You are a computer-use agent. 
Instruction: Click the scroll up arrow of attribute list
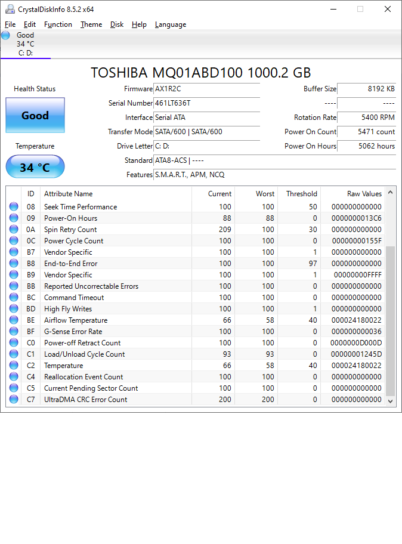pos(391,193)
